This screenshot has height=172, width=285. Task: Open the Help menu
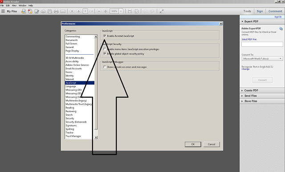31,5
